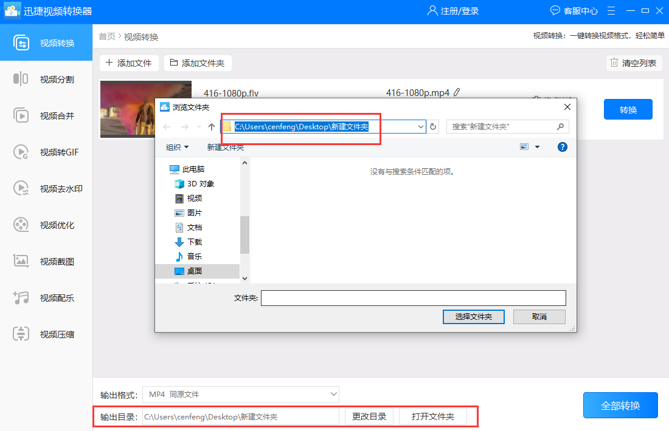Click the 视频压缩 compress icon

click(x=21, y=334)
